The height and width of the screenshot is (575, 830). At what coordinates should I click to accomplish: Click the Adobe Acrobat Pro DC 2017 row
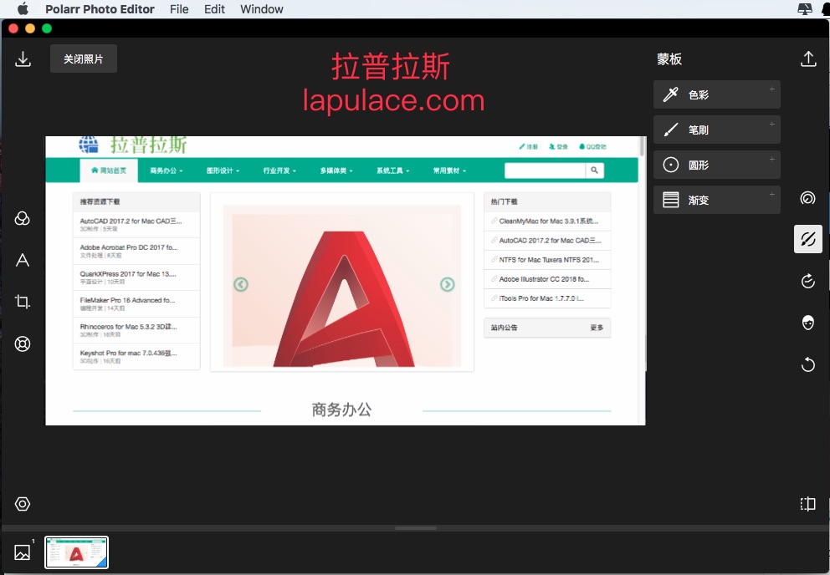[x=136, y=252]
